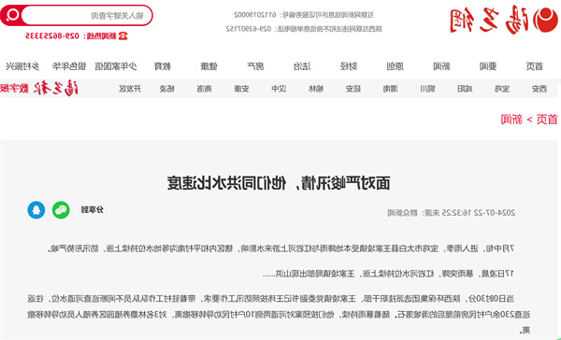Click 首页 in the red breadcrumb

tap(547, 119)
